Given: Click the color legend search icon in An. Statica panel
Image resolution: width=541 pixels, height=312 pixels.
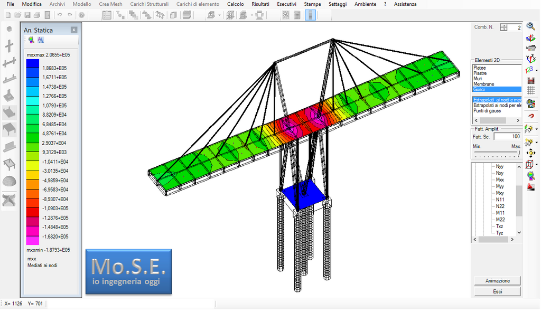Looking at the screenshot, I should [x=31, y=40].
